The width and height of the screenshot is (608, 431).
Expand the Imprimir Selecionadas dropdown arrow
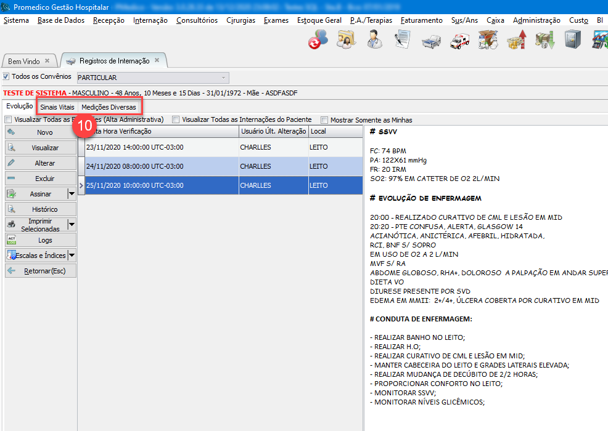[x=72, y=225]
